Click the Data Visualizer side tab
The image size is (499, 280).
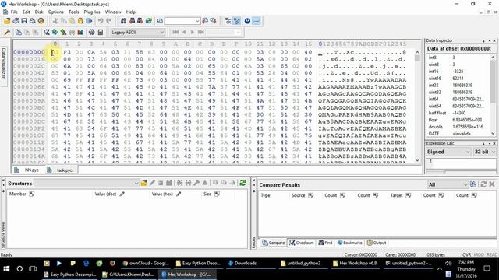point(4,63)
